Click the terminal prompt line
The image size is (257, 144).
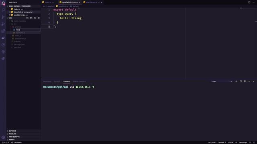(69, 87)
